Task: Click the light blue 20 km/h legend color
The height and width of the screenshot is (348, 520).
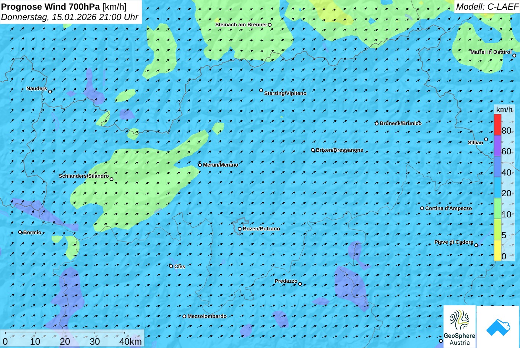Action: coord(497,187)
